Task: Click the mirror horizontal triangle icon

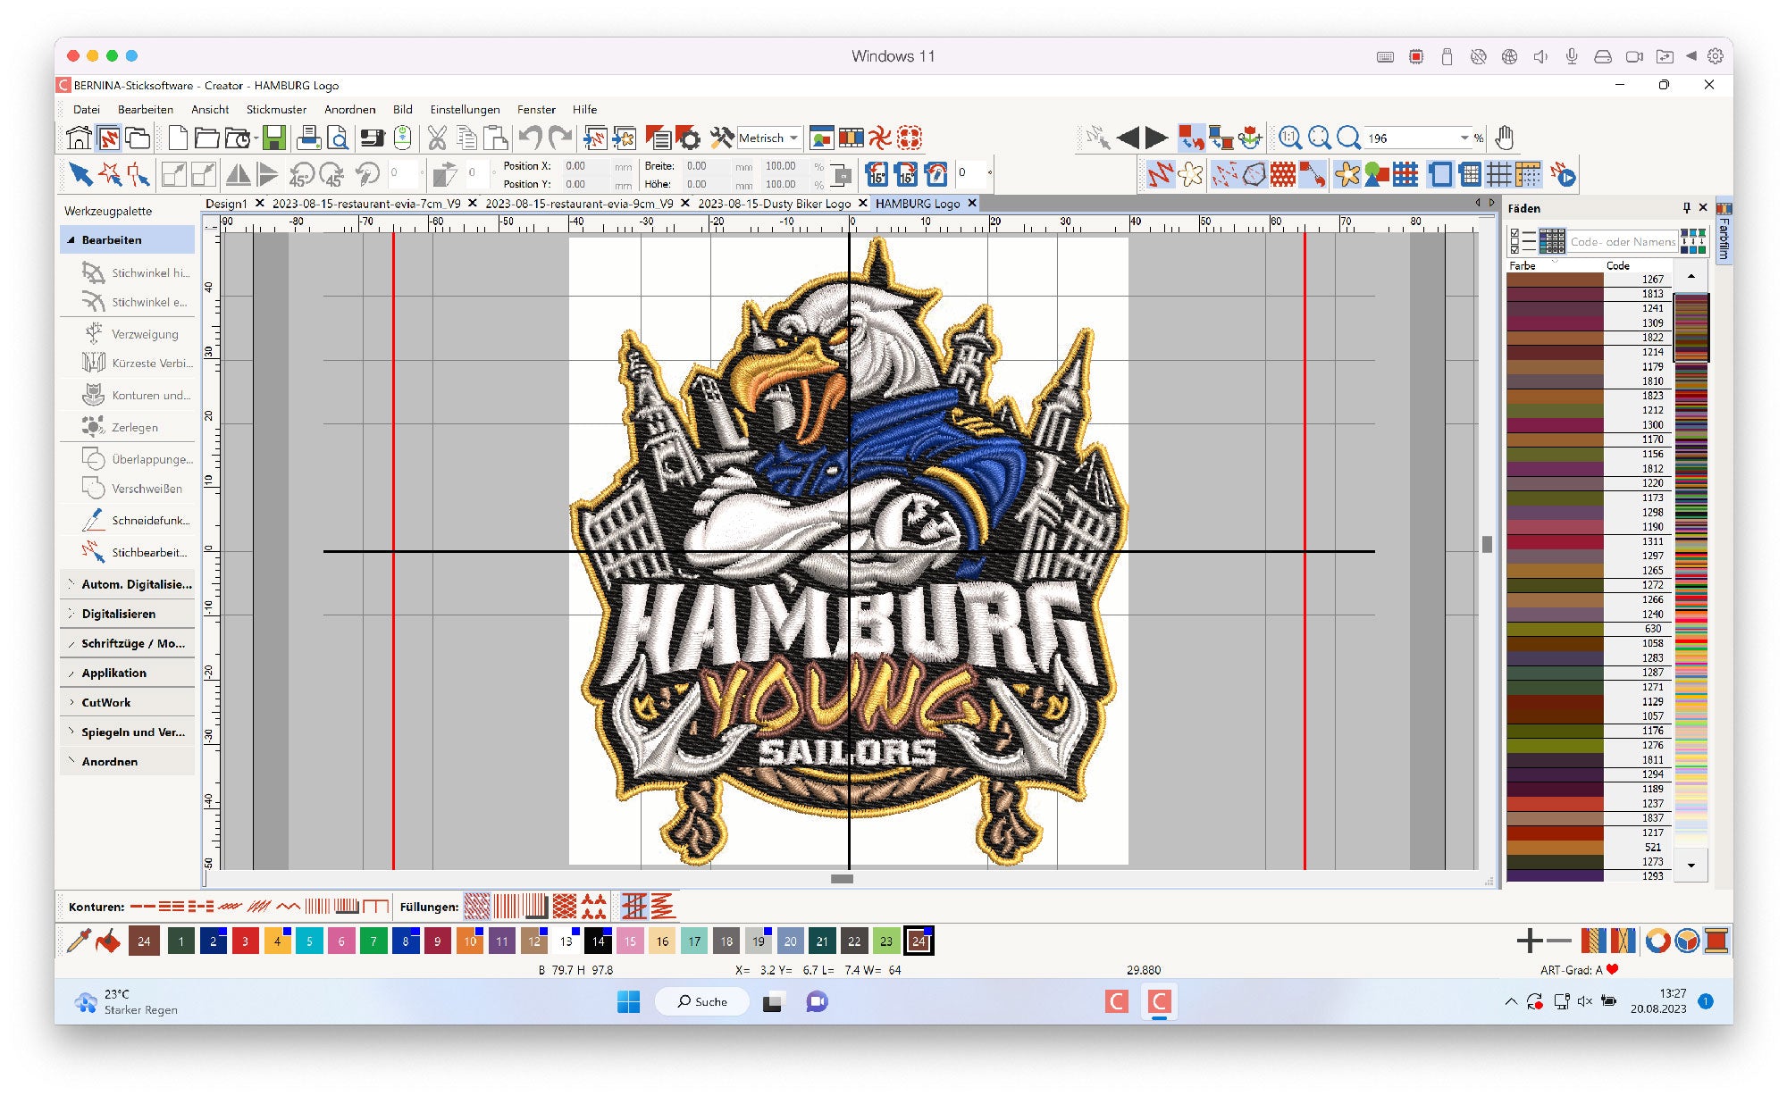Action: pos(238,174)
